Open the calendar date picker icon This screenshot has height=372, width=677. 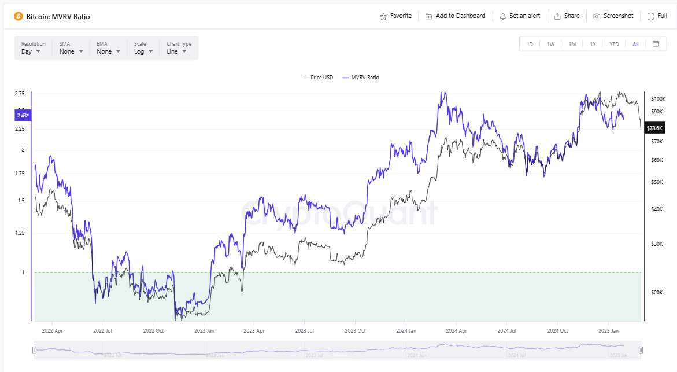[656, 44]
